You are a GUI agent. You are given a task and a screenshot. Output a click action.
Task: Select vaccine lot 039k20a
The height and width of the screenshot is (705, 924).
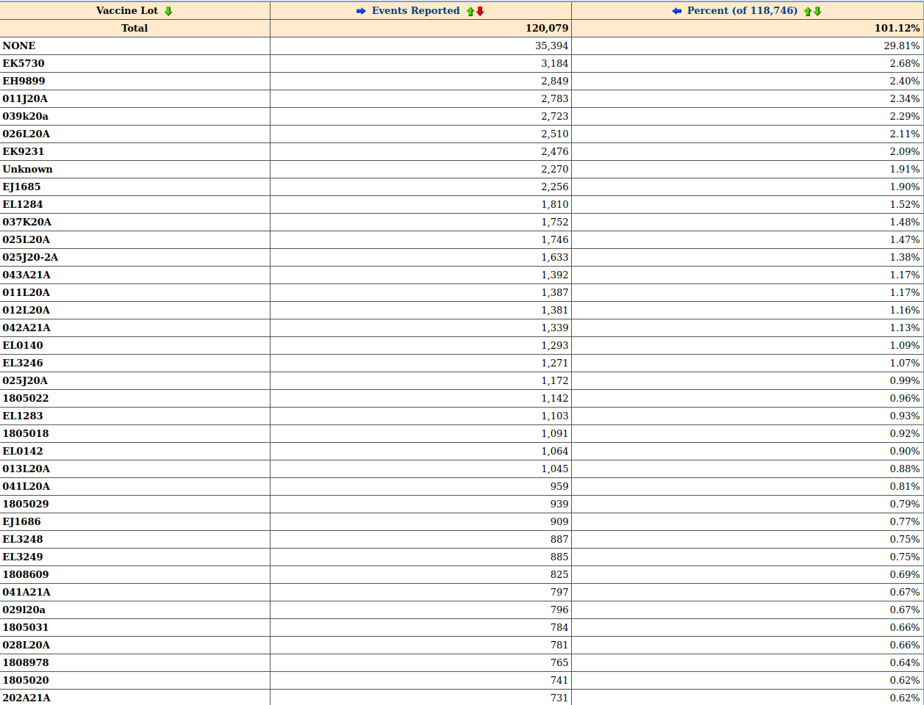(26, 116)
